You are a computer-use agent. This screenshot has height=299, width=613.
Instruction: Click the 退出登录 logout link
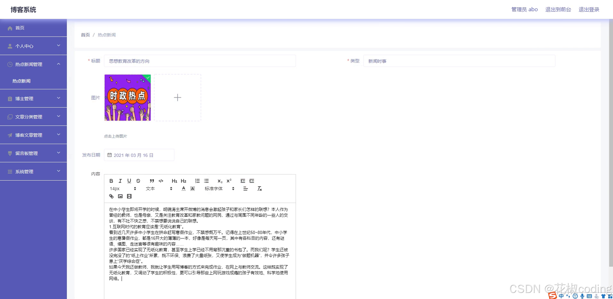point(589,9)
